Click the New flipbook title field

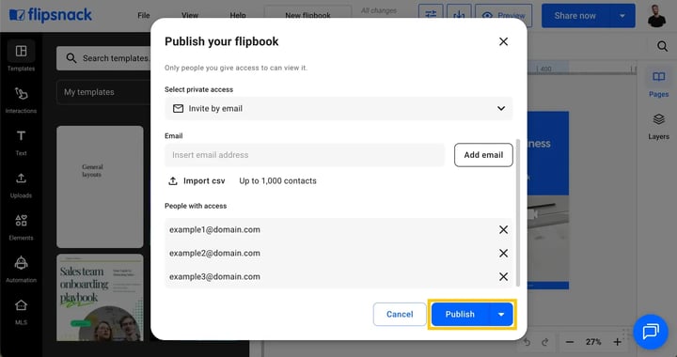[307, 16]
